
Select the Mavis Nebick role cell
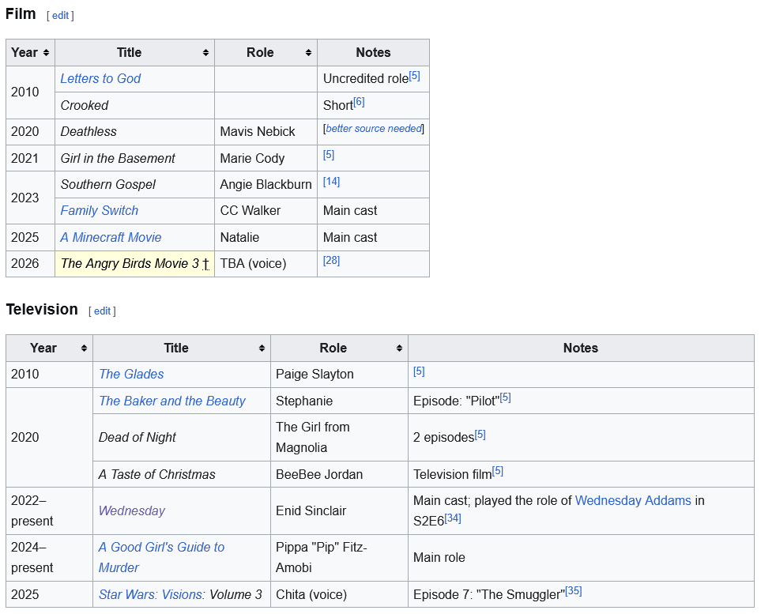pyautogui.click(x=266, y=131)
